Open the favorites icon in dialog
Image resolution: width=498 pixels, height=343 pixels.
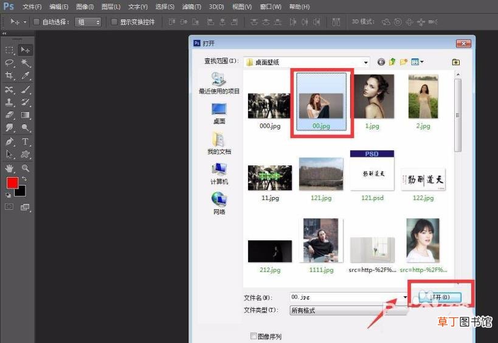coord(456,62)
